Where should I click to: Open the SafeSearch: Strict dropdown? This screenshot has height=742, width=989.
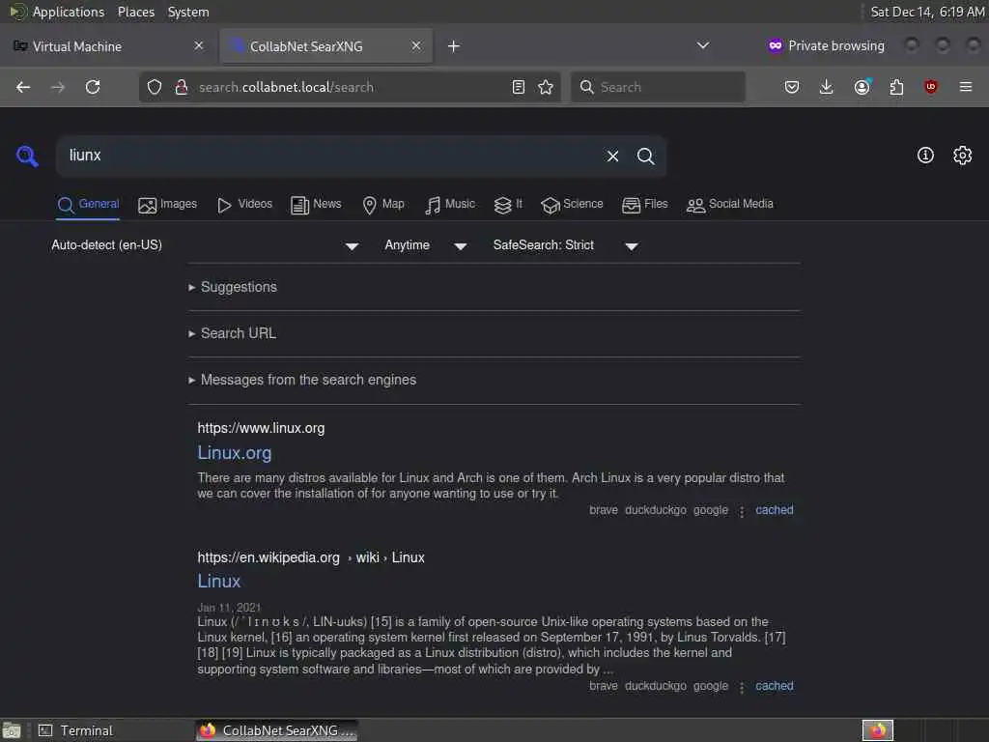[x=566, y=245]
